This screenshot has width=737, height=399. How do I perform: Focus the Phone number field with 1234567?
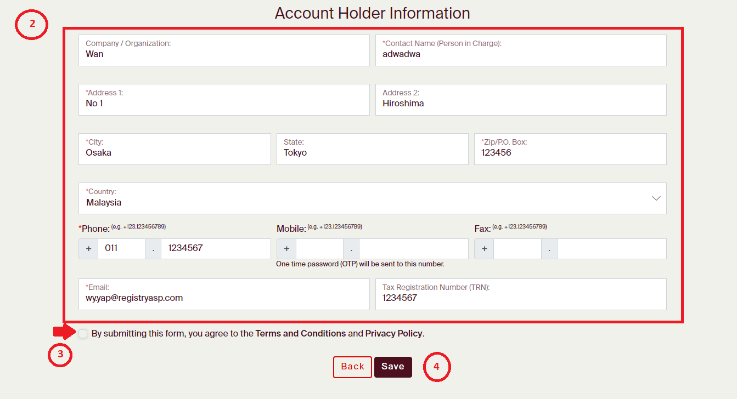(215, 248)
